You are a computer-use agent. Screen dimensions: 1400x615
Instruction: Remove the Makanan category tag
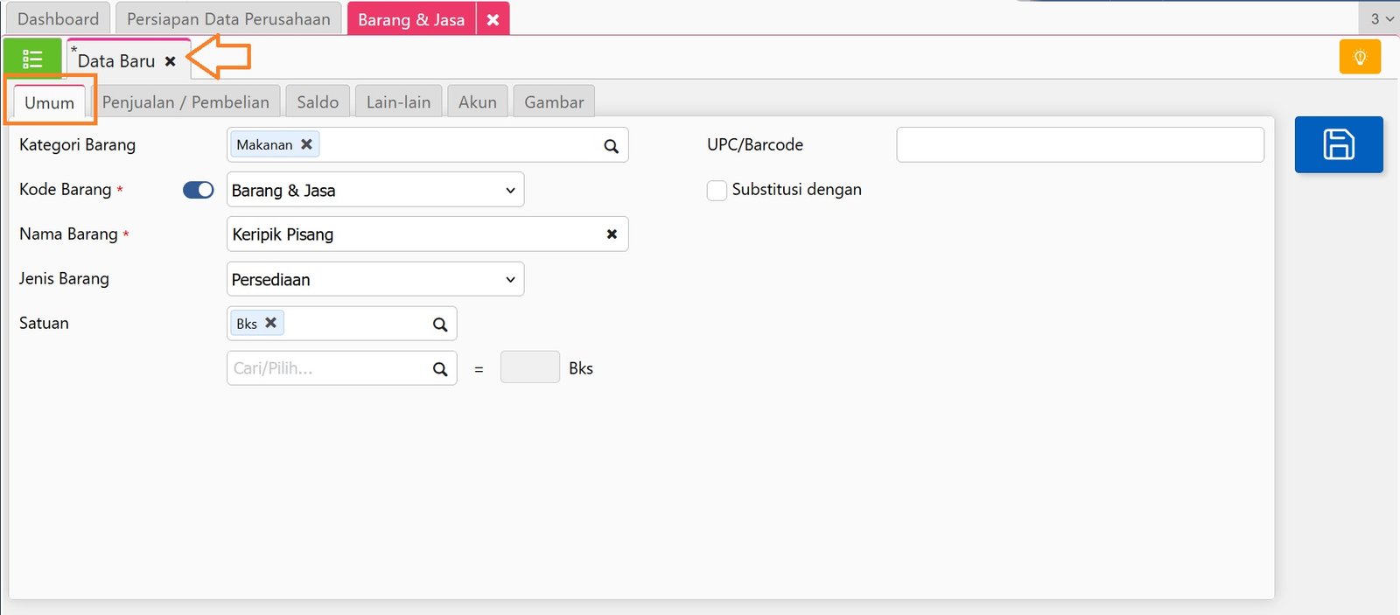tap(306, 144)
